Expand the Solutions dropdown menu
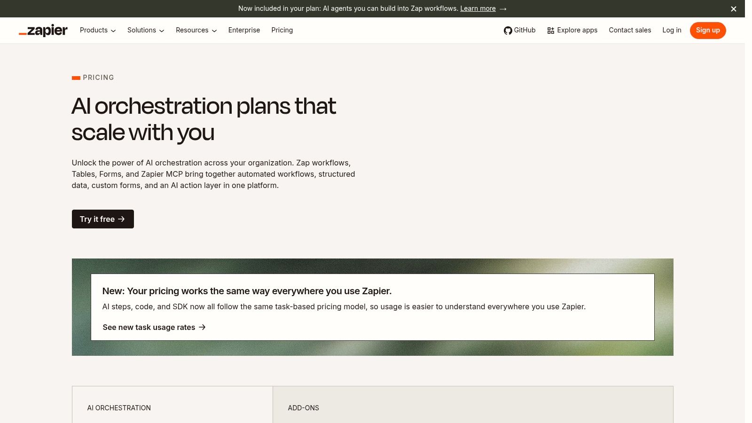 pos(146,30)
